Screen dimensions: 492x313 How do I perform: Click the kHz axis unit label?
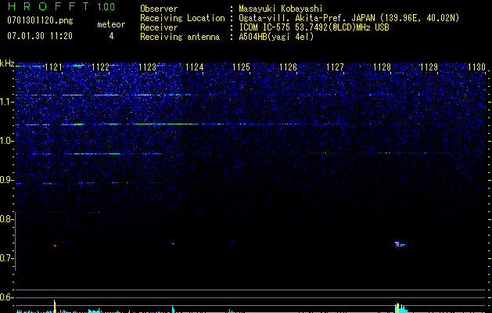pyautogui.click(x=7, y=63)
